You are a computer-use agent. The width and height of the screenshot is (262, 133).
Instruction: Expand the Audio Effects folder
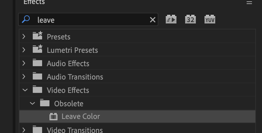pos(24,63)
